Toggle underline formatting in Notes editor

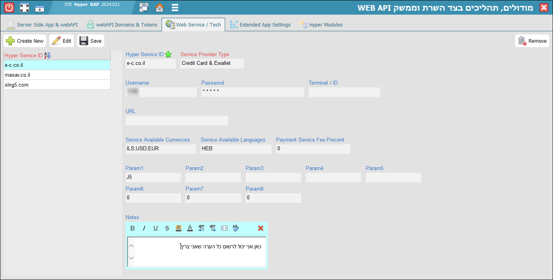pos(156,228)
